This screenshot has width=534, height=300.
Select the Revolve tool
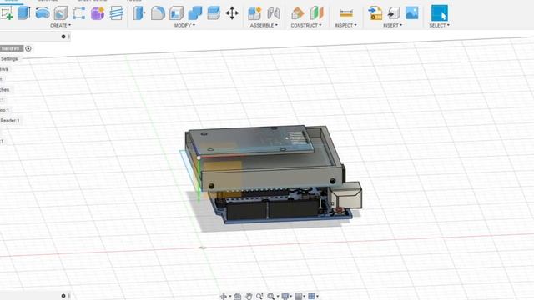click(x=43, y=13)
